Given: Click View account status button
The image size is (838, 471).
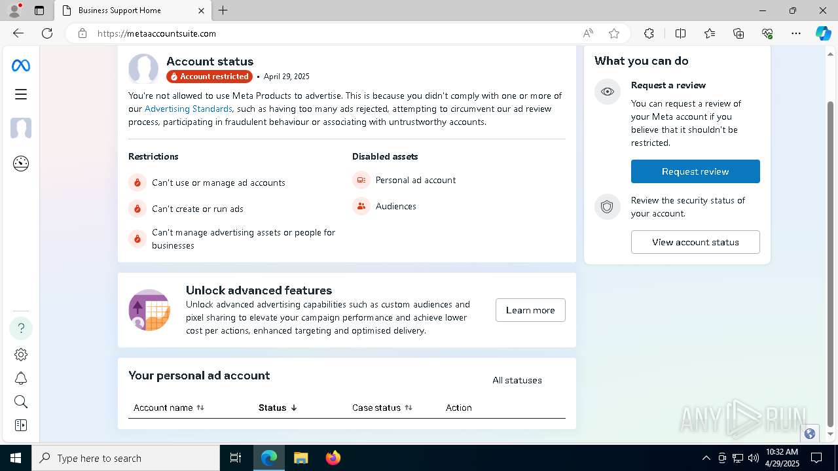Looking at the screenshot, I should pyautogui.click(x=695, y=242).
